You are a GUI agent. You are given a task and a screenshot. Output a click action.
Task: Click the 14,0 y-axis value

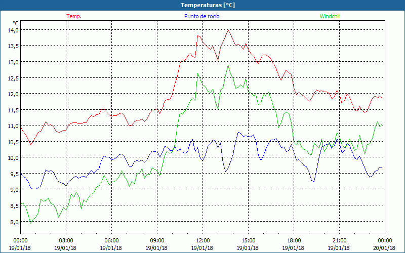tap(14, 30)
